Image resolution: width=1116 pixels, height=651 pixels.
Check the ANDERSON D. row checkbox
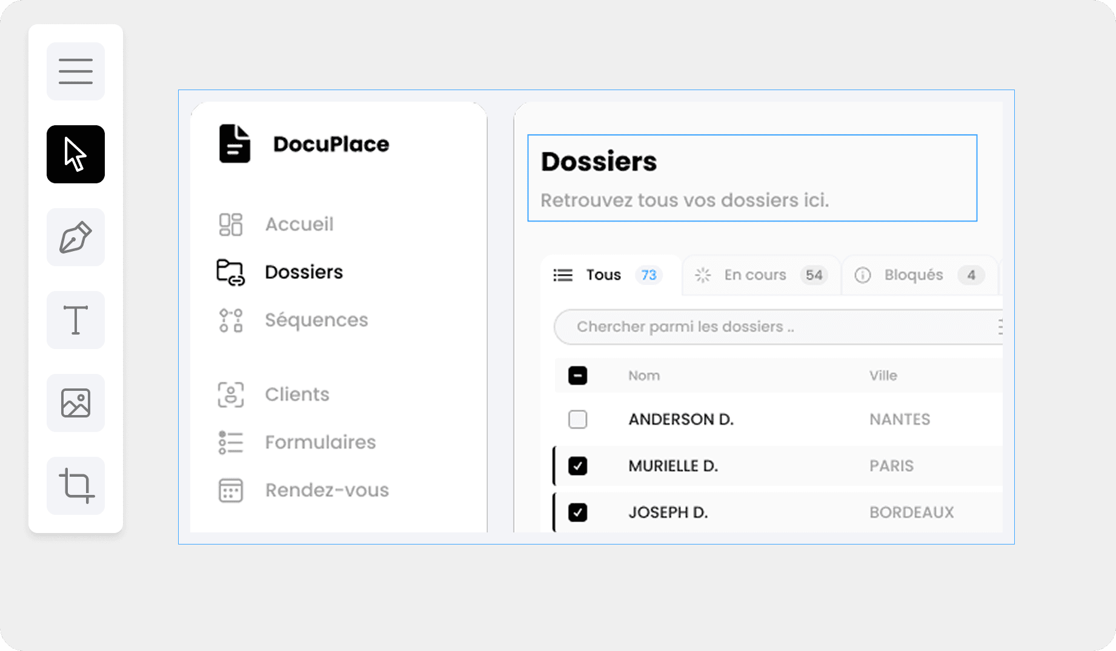578,419
